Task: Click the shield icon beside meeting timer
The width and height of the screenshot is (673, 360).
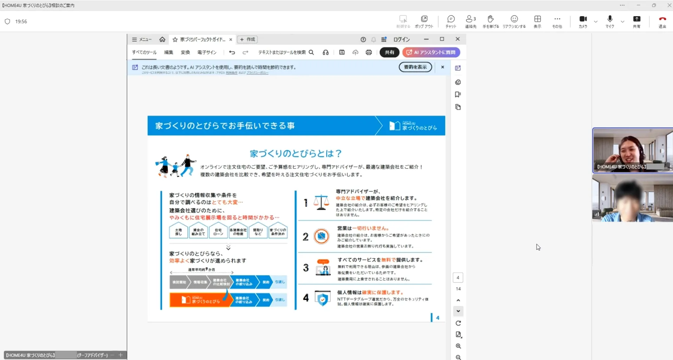Action: [7, 21]
